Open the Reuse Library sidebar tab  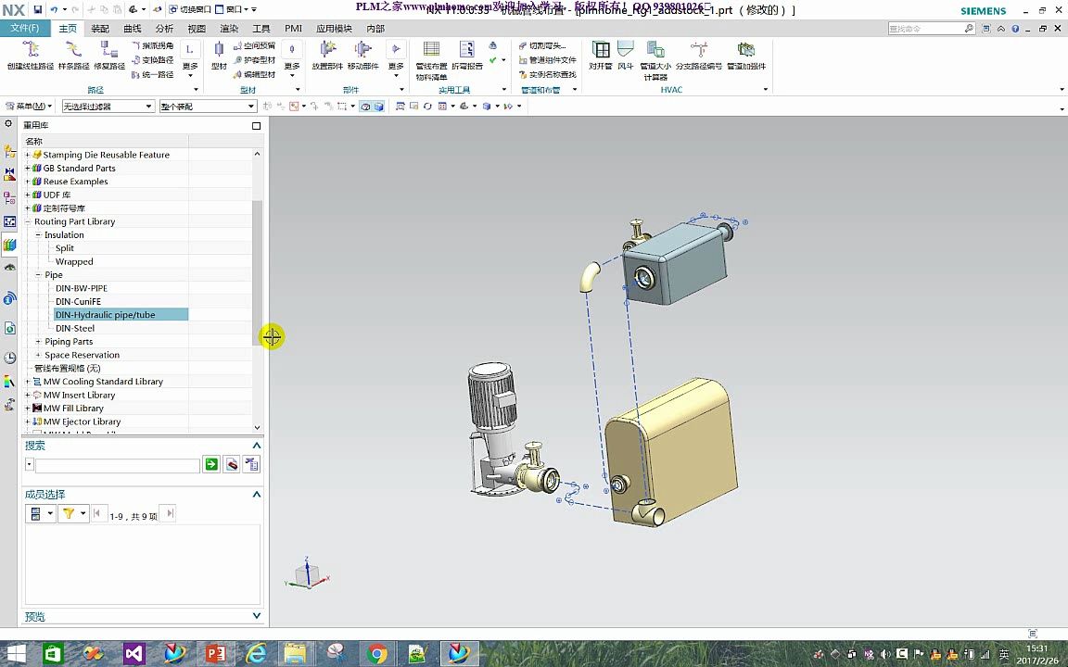tap(9, 245)
